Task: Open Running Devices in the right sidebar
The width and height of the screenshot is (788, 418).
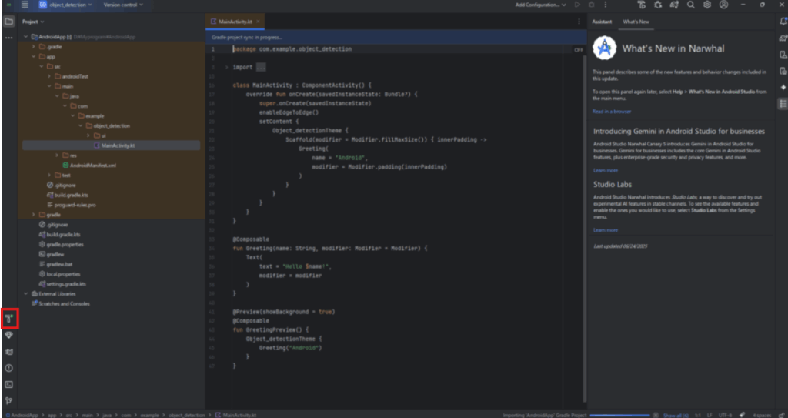Action: (783, 71)
